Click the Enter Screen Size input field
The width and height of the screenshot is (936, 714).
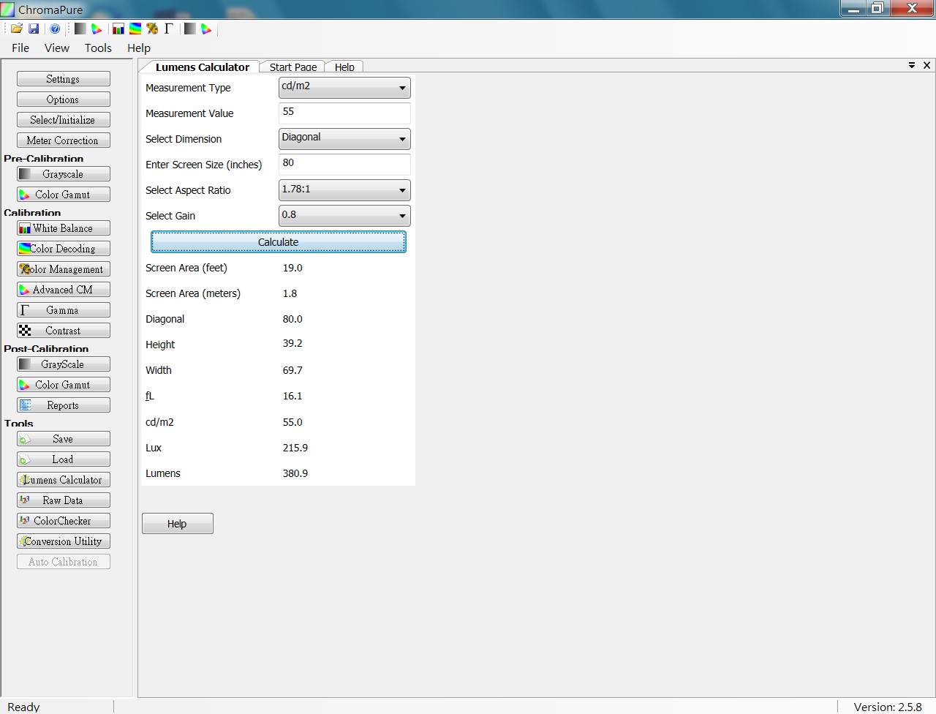(344, 165)
